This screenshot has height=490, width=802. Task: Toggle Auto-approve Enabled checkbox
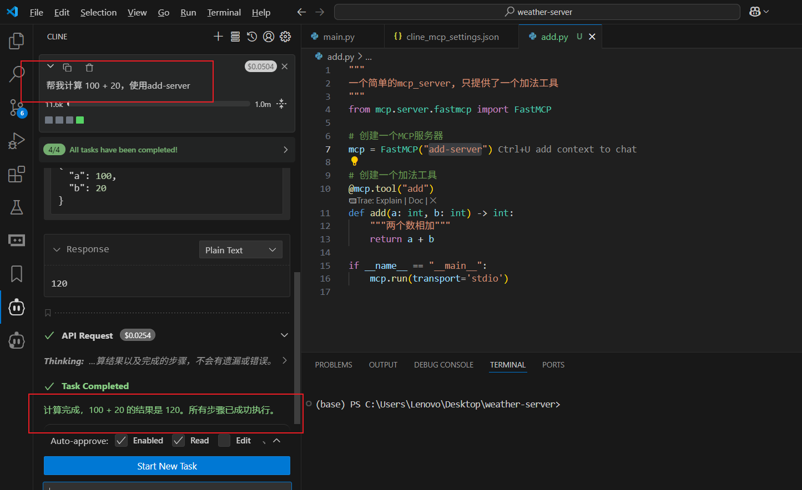(x=121, y=441)
